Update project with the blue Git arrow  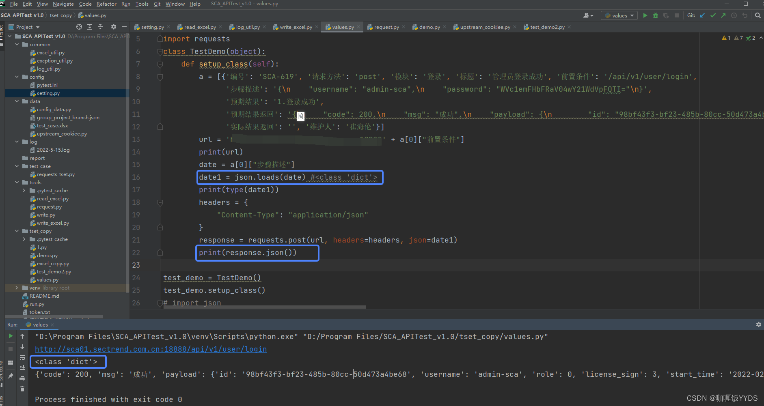pos(703,15)
